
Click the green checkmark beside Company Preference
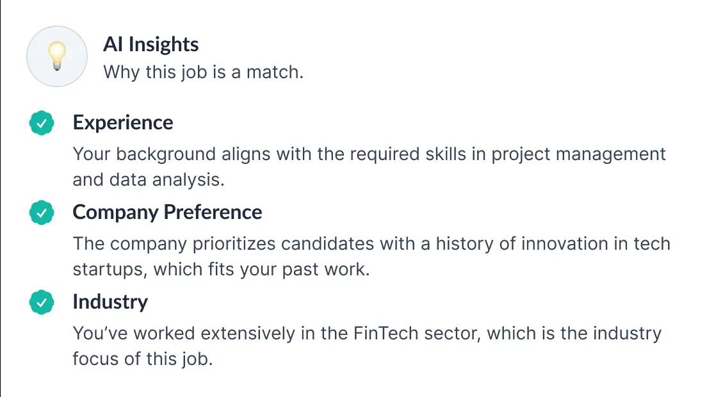pos(42,213)
